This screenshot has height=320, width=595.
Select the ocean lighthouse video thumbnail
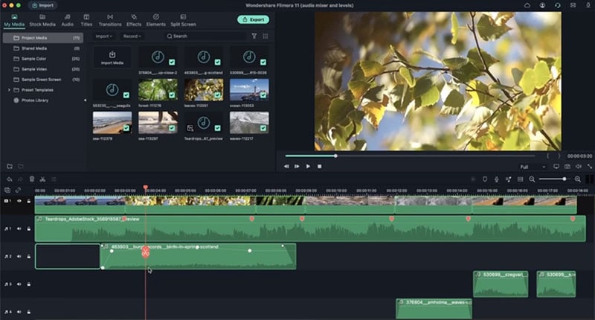click(x=249, y=90)
